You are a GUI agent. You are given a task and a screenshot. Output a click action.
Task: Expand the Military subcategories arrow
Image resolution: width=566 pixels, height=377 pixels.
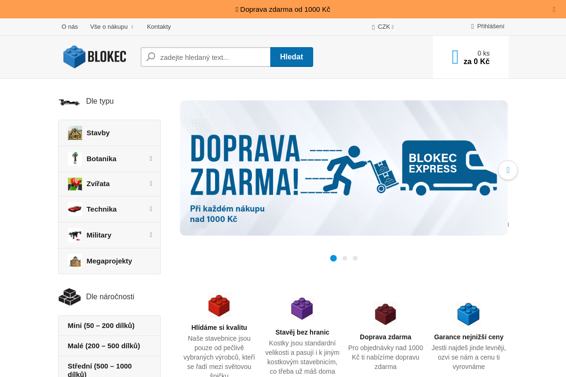(x=151, y=235)
